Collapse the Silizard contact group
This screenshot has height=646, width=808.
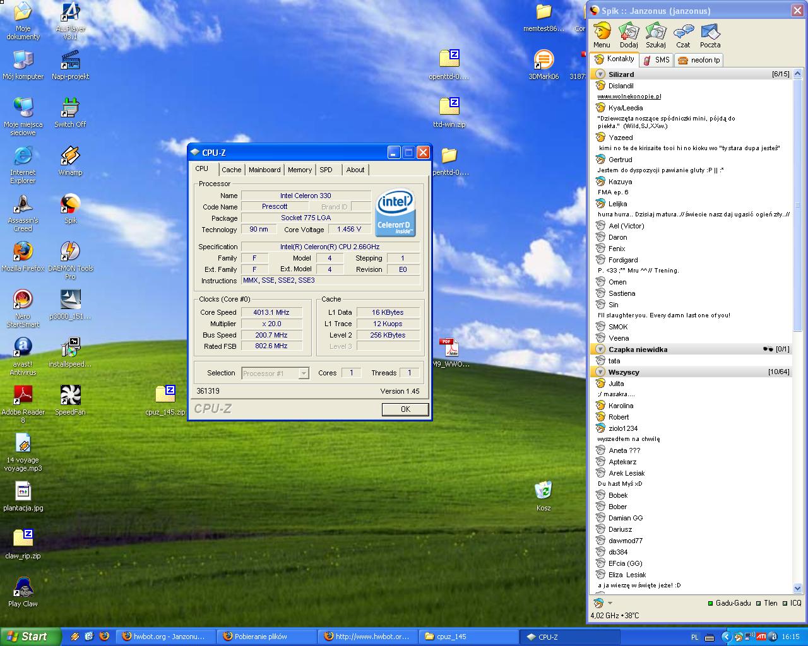tap(600, 74)
